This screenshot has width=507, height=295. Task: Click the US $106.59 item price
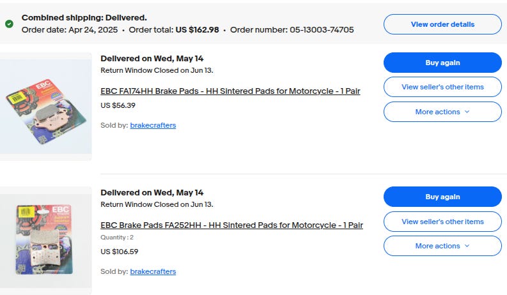[120, 252]
